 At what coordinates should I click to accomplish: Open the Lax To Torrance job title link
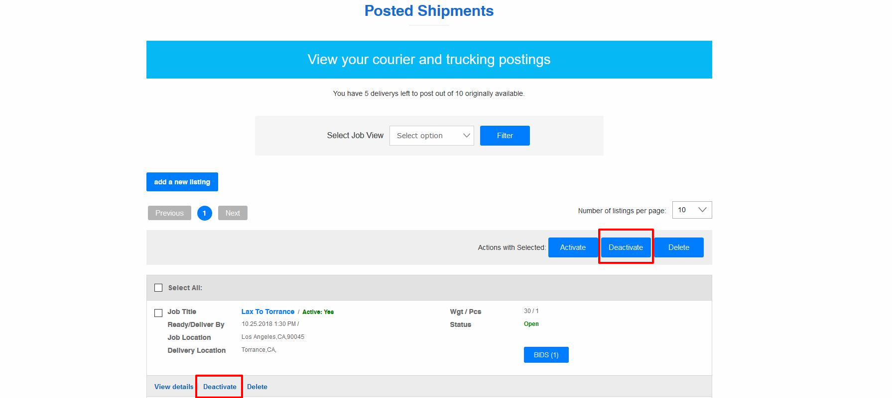point(268,312)
